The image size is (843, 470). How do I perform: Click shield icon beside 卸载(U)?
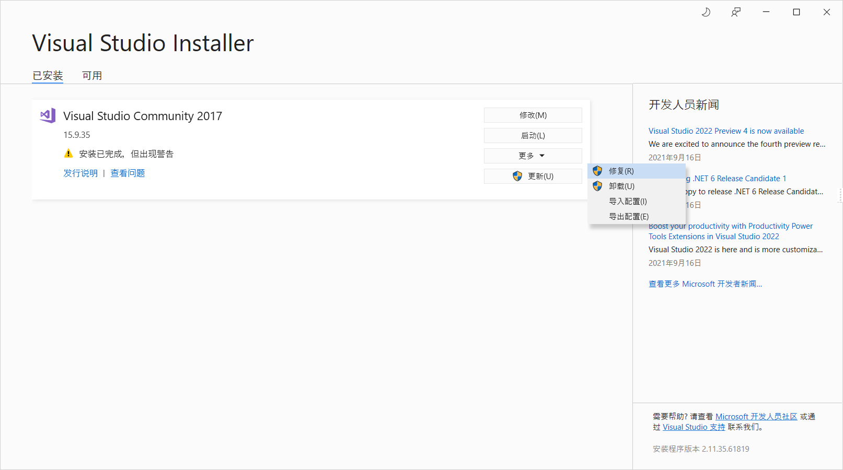(597, 186)
